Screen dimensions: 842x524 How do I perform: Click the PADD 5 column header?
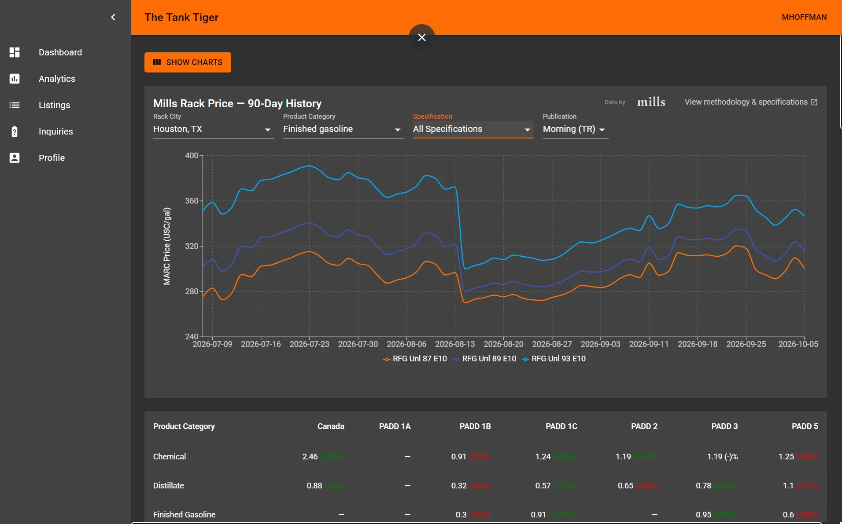(805, 426)
